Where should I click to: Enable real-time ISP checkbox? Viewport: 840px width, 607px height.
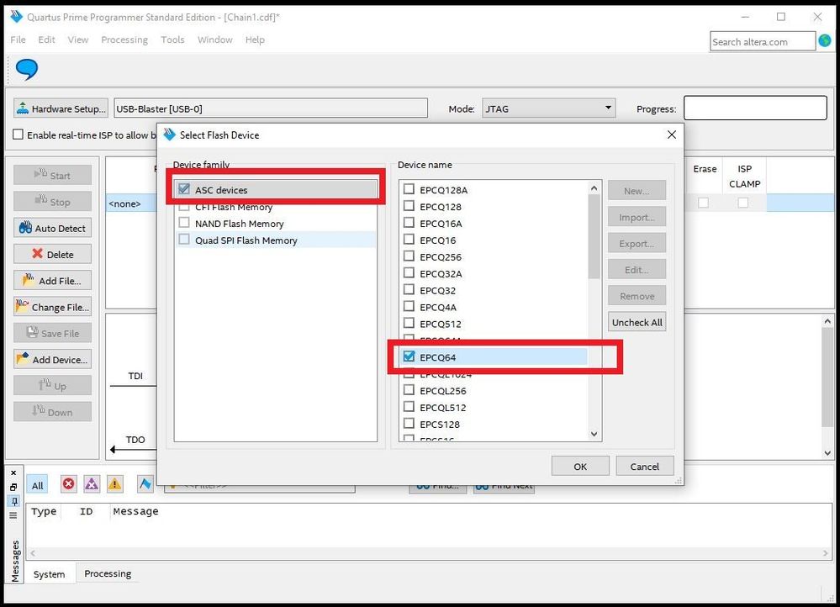click(18, 135)
